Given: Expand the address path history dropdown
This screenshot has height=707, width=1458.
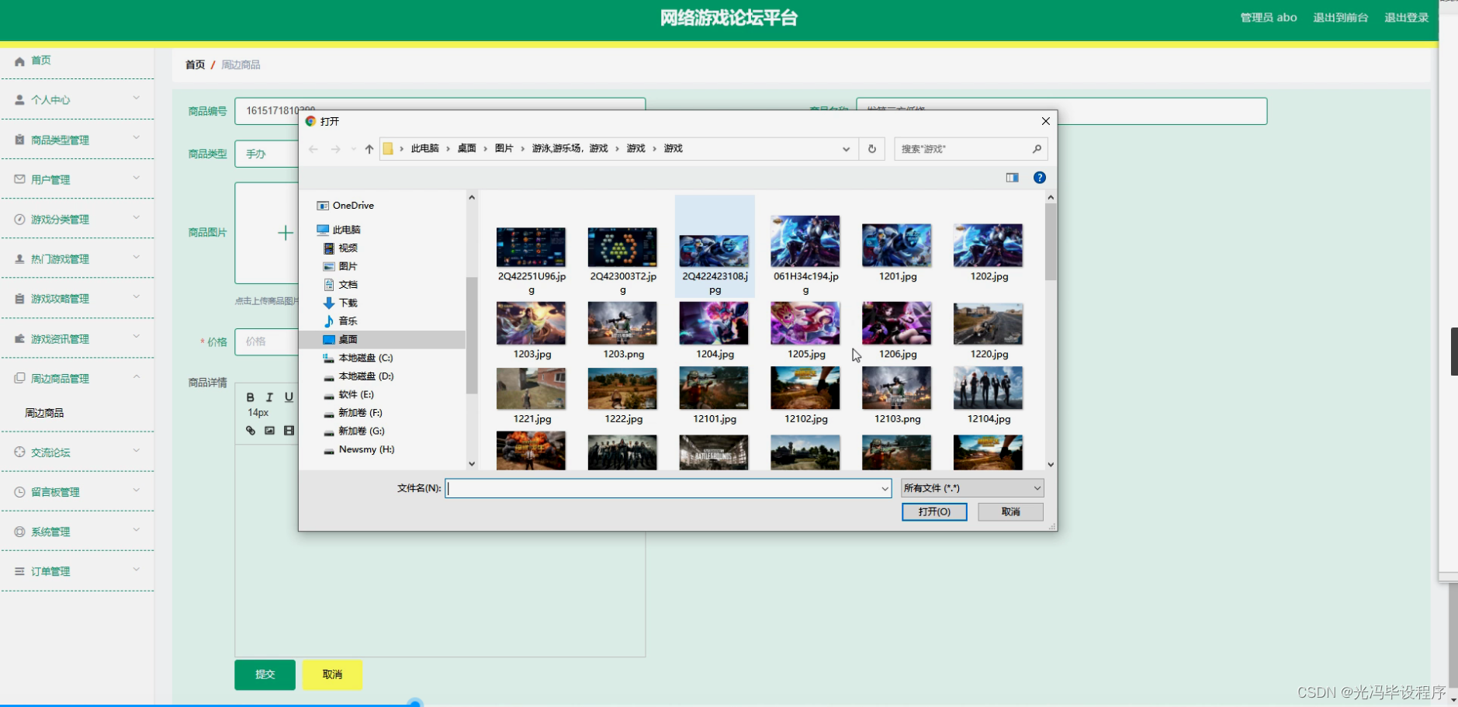Looking at the screenshot, I should (x=846, y=149).
